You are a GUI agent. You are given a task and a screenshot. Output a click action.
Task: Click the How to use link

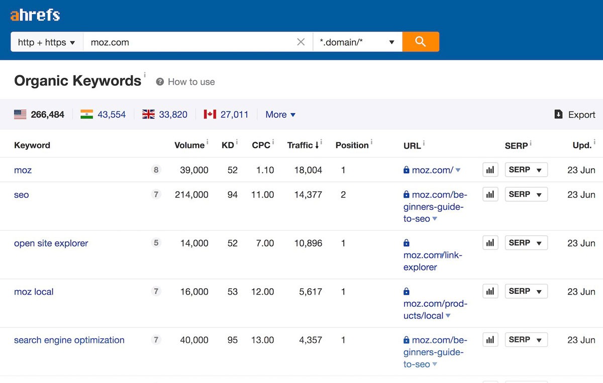coord(191,82)
